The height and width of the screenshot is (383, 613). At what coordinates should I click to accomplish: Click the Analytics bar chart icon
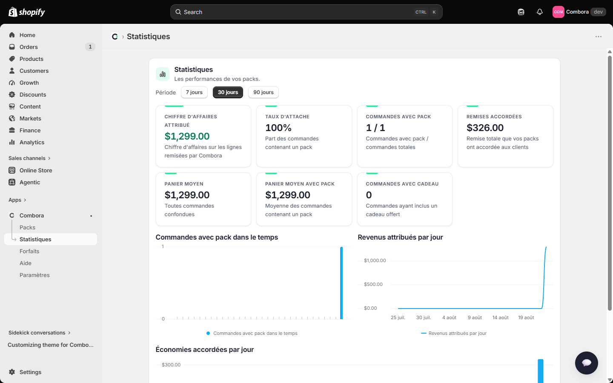[x=12, y=142]
